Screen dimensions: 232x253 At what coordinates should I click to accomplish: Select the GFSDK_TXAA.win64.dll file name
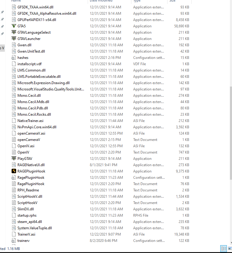36,7
